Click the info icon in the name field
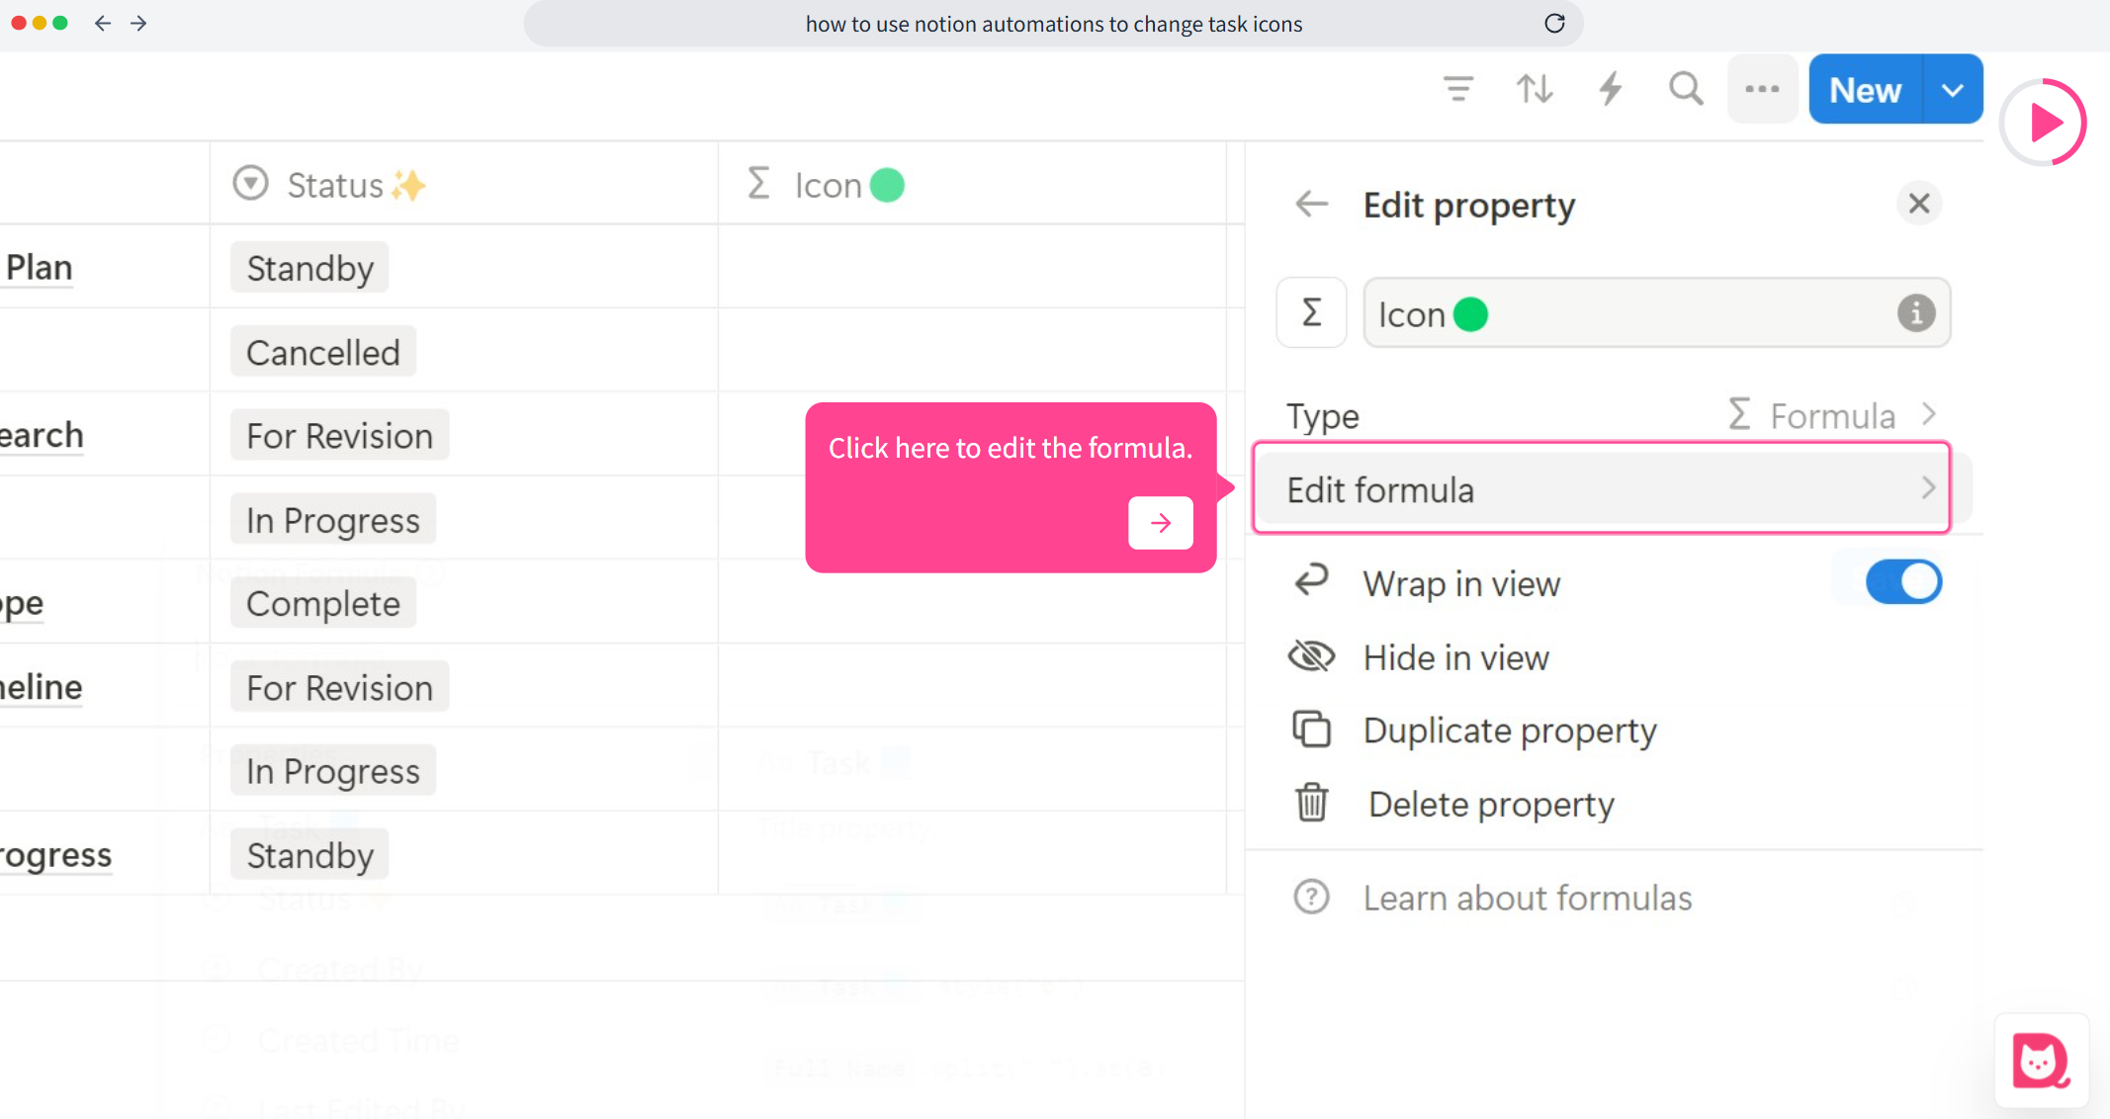 point(1915,312)
